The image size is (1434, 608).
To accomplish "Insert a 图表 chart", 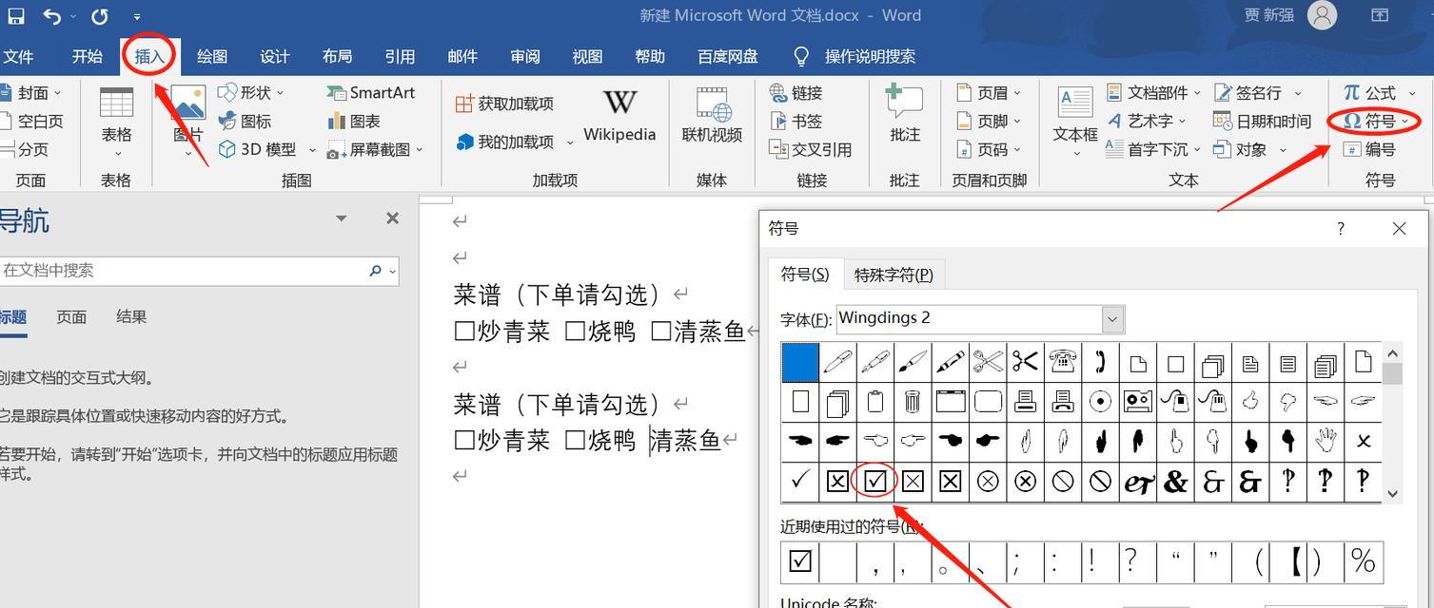I will pos(354,122).
